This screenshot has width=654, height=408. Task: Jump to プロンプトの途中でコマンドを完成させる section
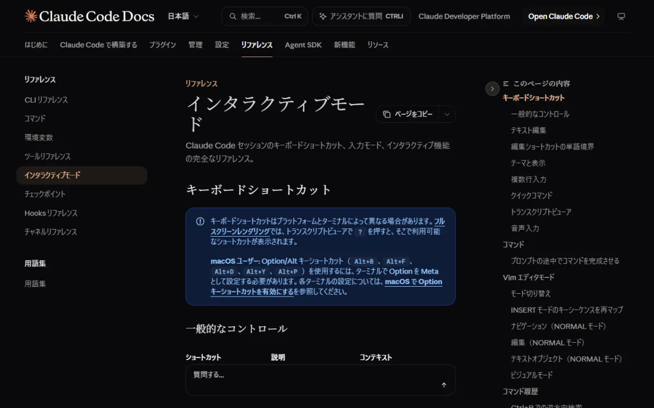pyautogui.click(x=565, y=261)
